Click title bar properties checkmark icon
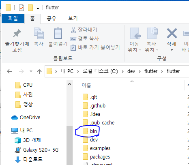Viewport: 189px width, 165px height. (x=21, y=8)
